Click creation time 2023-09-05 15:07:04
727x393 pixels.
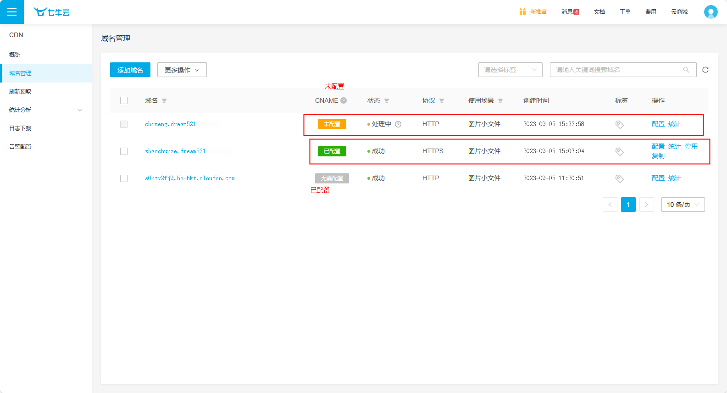(x=554, y=151)
